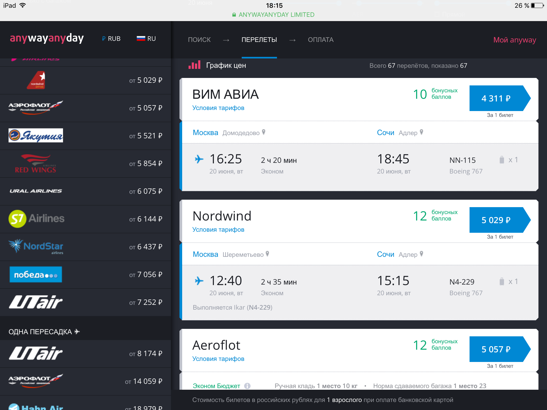Image resolution: width=547 pixels, height=410 pixels.
Task: Select the от 7 056 ₽ price
Action: pos(146,275)
